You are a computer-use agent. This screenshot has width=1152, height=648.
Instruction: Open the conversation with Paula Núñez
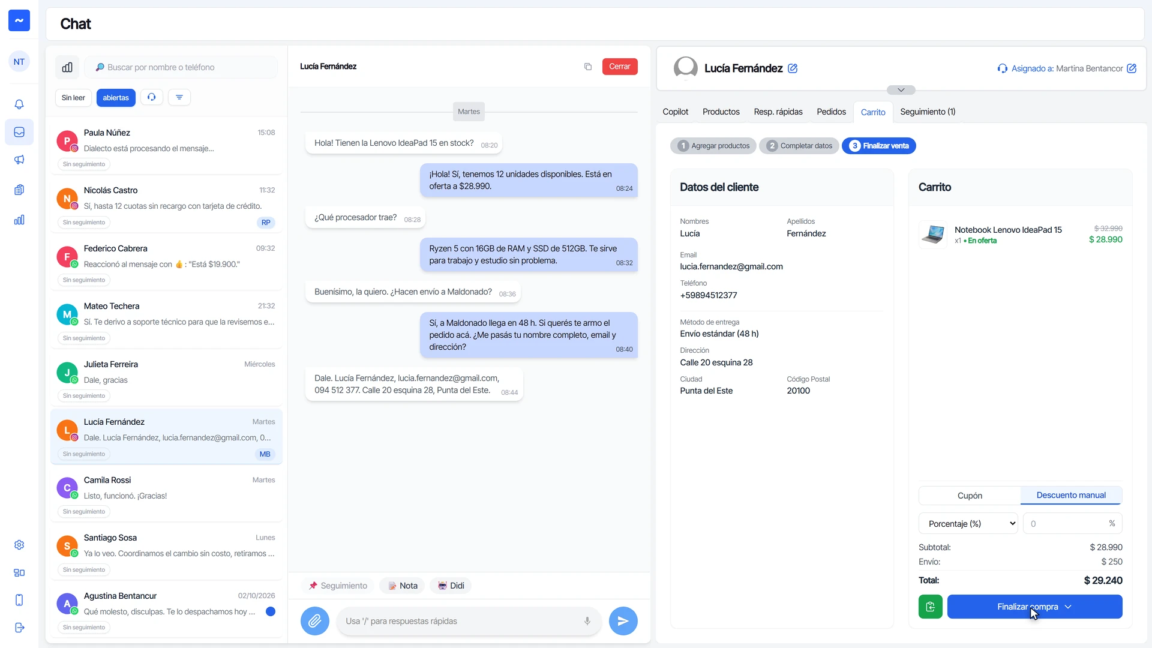166,147
